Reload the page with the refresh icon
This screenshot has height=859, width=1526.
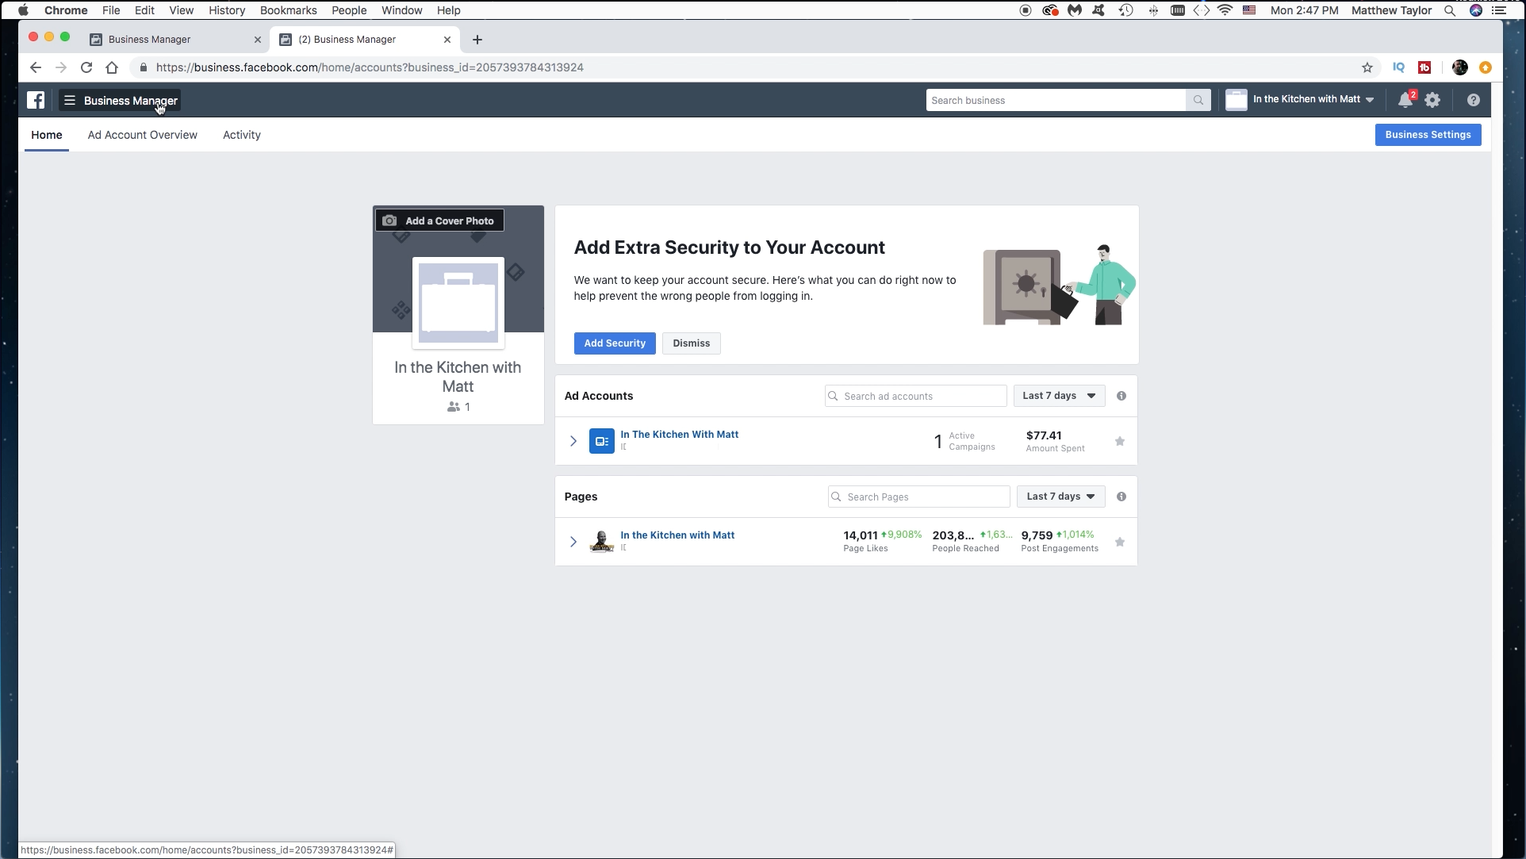coord(86,67)
